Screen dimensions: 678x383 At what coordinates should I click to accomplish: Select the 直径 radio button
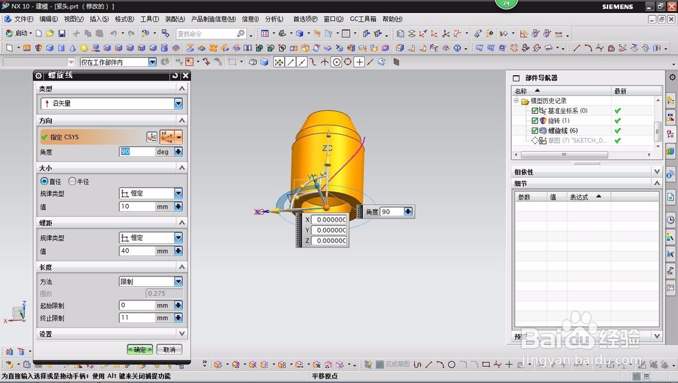(x=44, y=181)
